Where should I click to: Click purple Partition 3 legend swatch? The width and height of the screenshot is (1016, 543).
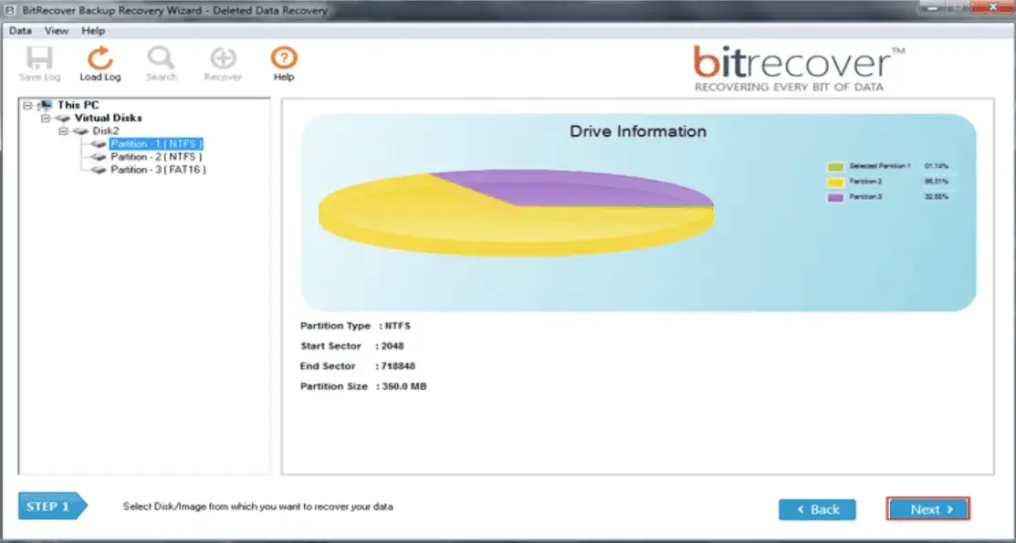coord(835,197)
